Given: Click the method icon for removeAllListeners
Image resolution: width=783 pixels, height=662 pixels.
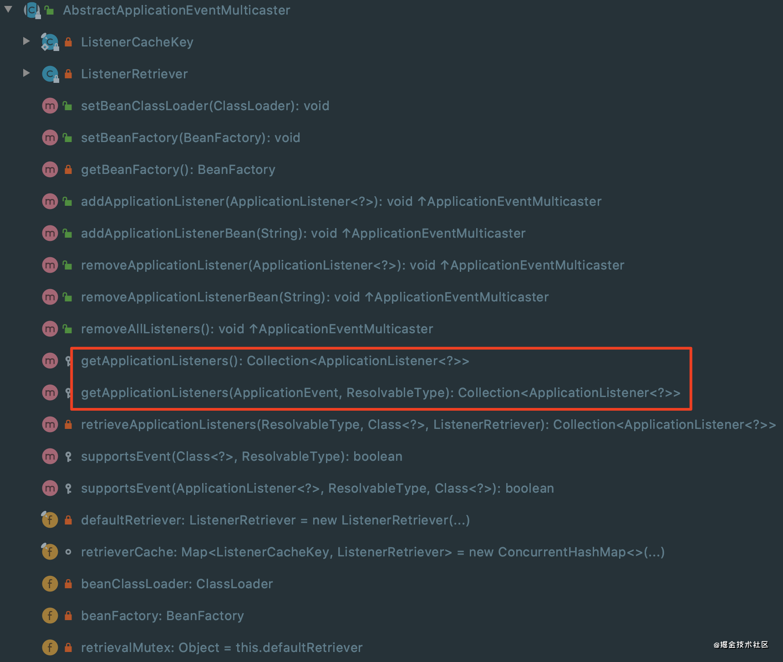Looking at the screenshot, I should pos(49,328).
